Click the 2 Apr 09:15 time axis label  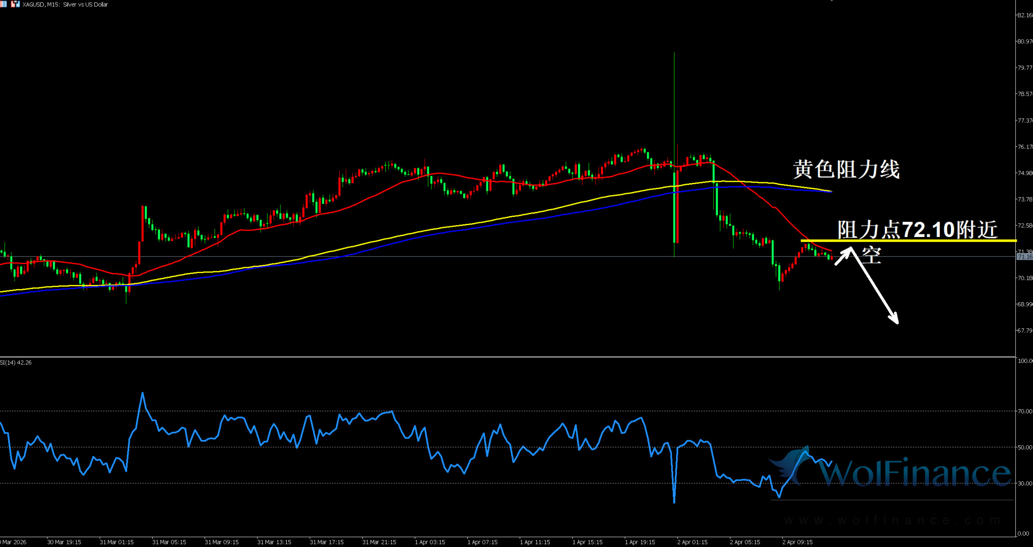point(797,542)
